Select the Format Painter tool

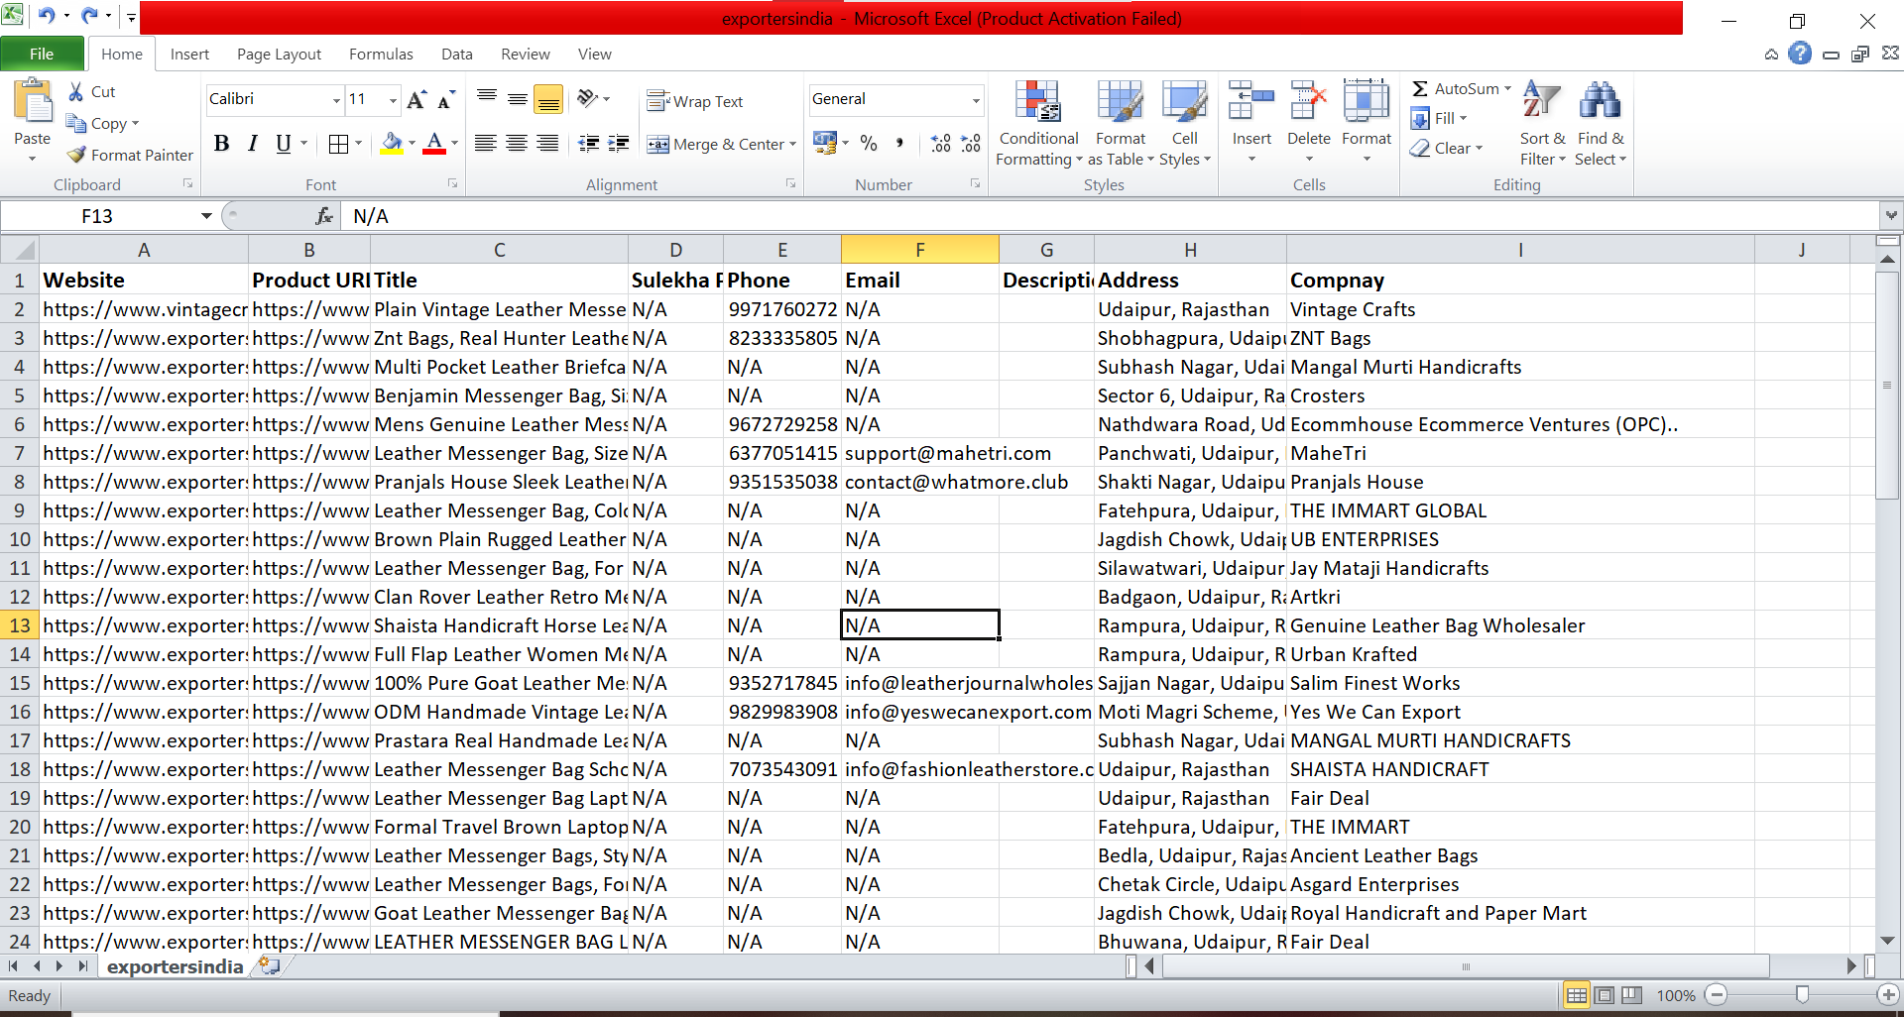(130, 155)
